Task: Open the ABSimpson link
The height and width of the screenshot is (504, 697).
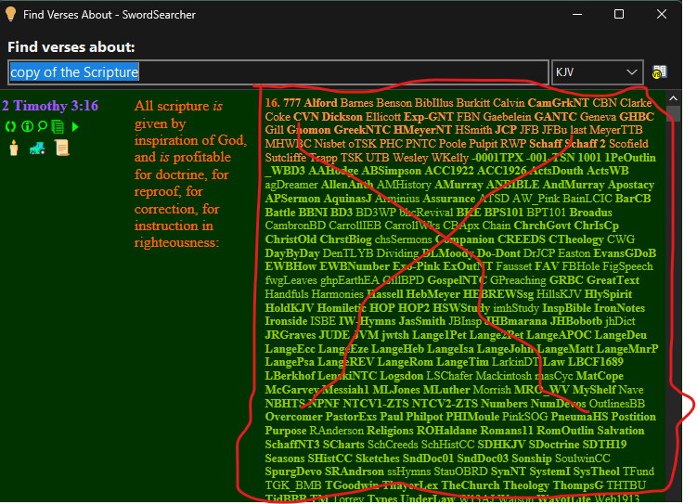Action: [391, 171]
